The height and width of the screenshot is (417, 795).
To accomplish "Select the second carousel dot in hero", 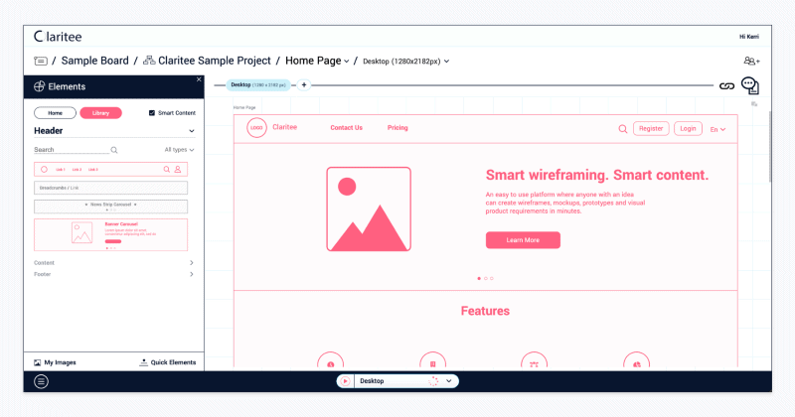I will [x=485, y=278].
